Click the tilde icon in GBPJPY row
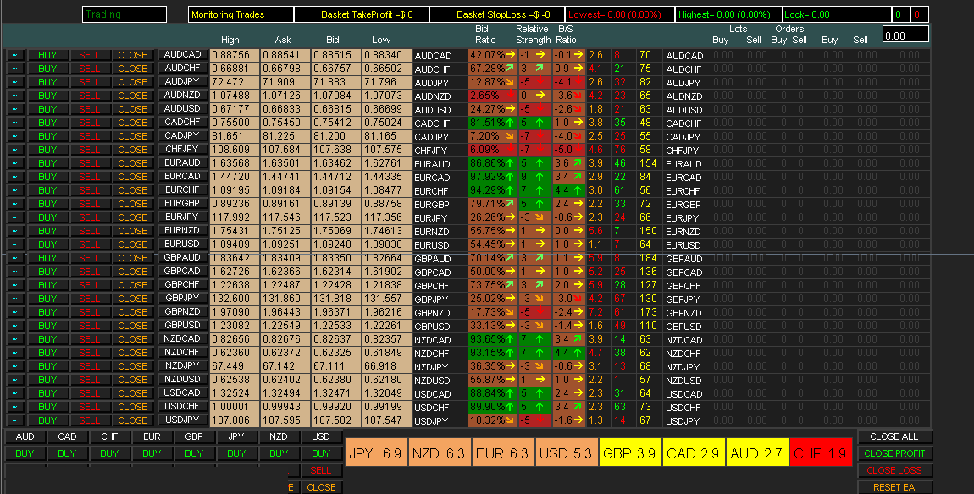 coord(15,299)
